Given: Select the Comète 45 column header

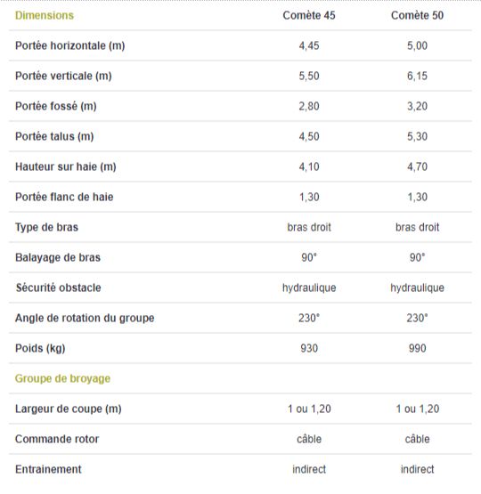Looking at the screenshot, I should pos(309,15).
